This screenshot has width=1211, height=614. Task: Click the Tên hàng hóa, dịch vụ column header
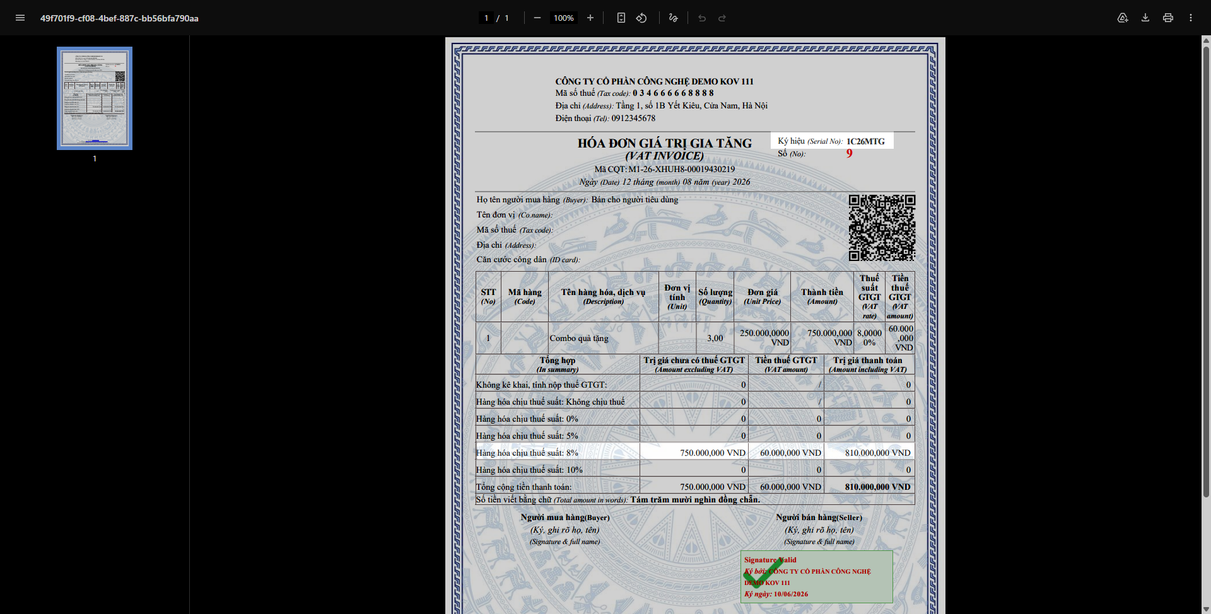tap(603, 296)
